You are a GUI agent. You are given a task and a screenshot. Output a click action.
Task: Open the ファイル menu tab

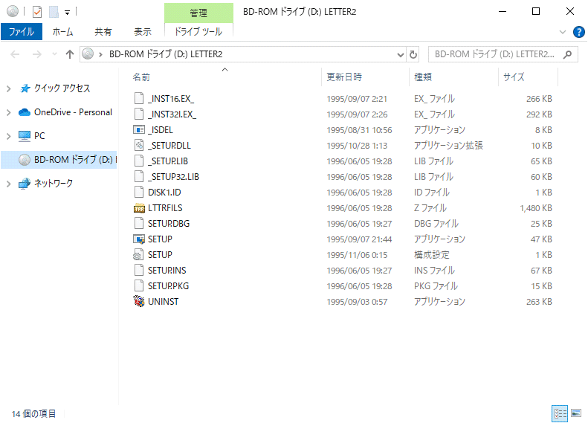pos(22,31)
